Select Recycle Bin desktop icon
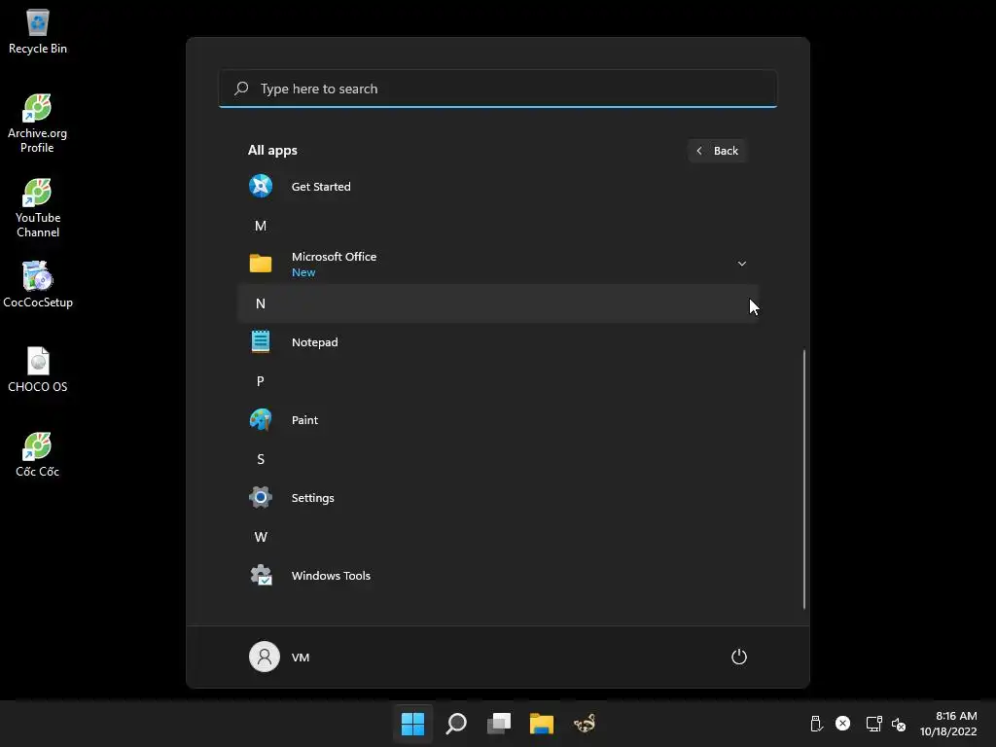996x747 pixels. (38, 32)
